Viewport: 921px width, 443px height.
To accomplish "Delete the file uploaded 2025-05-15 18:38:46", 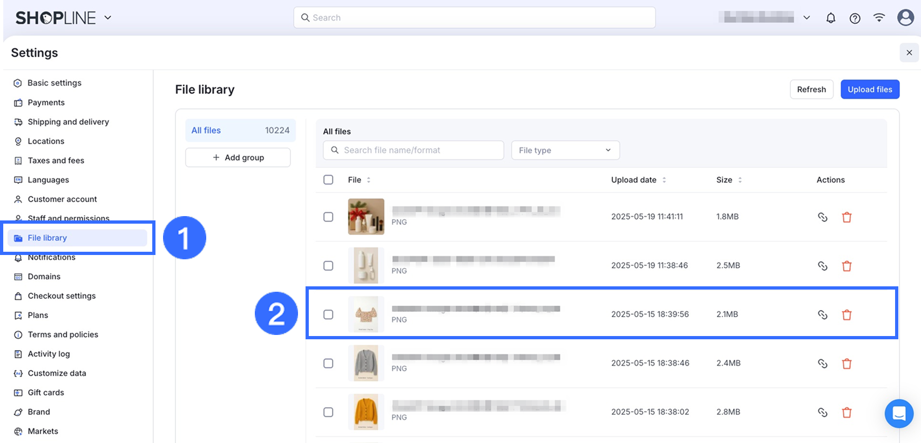I will tap(847, 364).
